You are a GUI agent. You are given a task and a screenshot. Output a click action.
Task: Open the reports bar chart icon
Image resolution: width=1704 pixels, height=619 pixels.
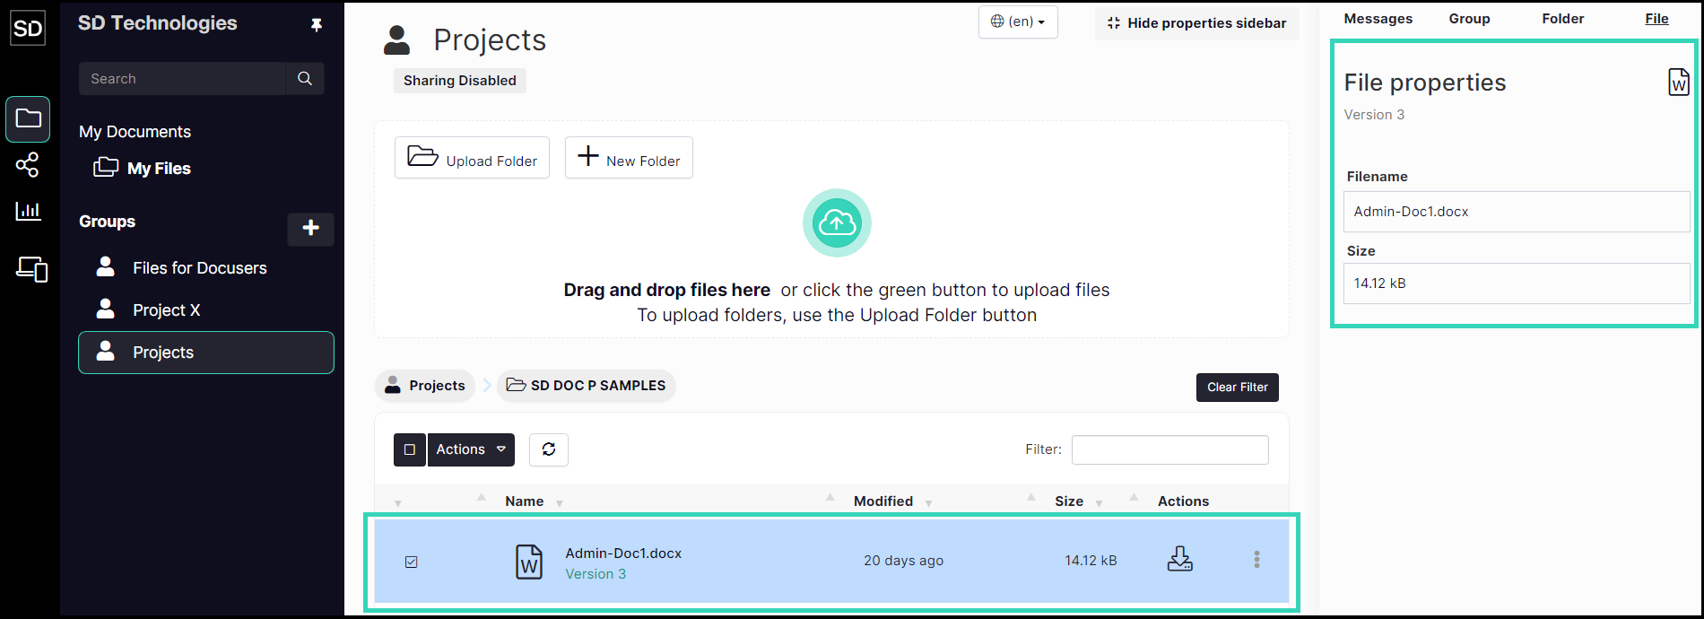[x=28, y=211]
